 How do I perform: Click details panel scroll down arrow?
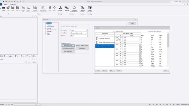coord(168,66)
